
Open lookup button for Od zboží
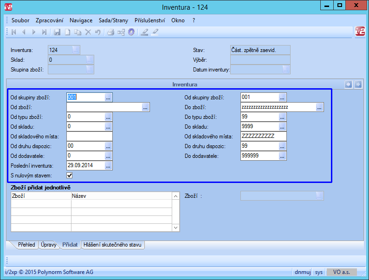(145, 107)
